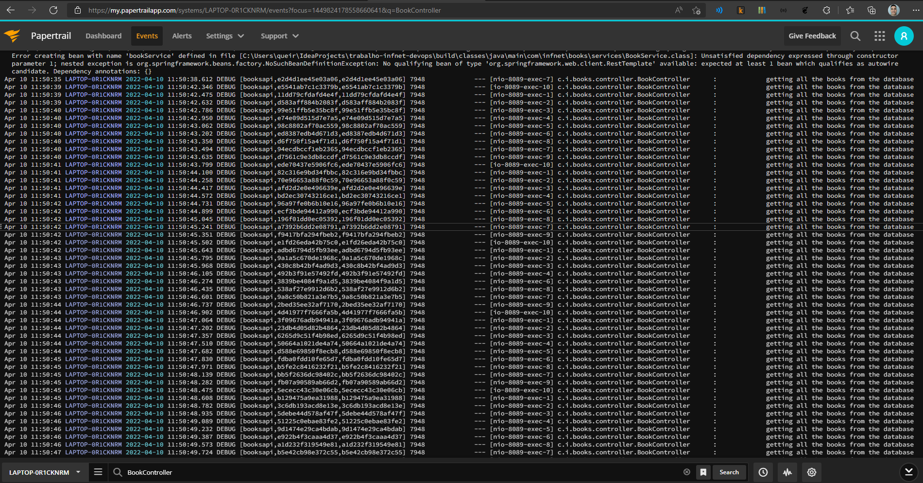
Task: Open the SolarWinds apps grid icon
Action: [x=880, y=36]
